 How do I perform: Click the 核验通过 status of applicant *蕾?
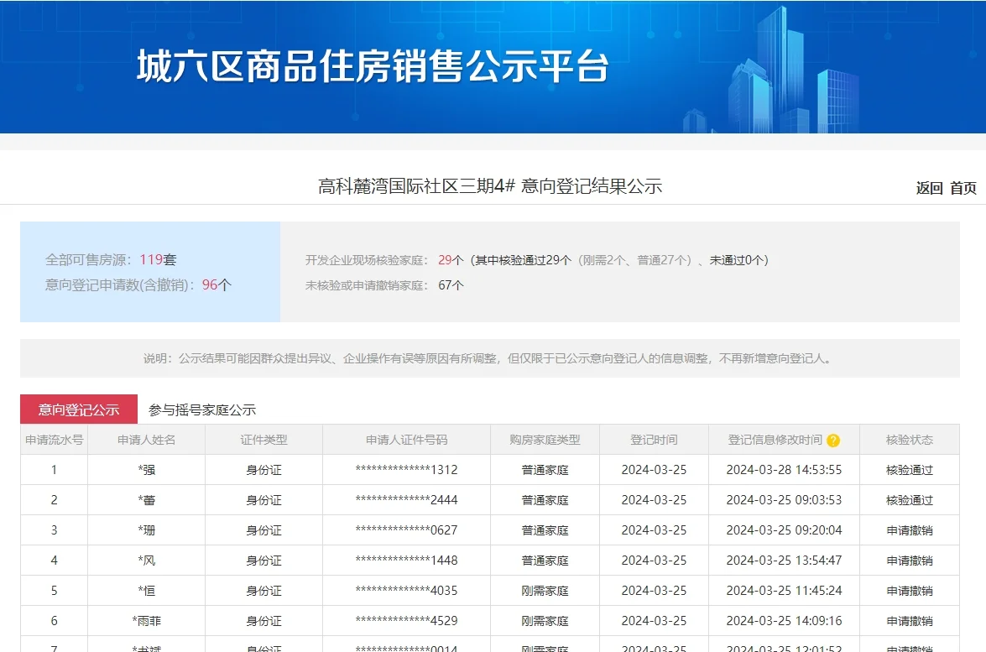[x=910, y=499]
